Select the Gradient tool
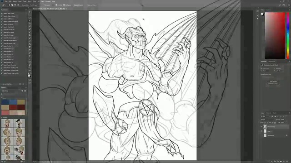The height and width of the screenshot is (163, 291). pyautogui.click(x=30, y=44)
